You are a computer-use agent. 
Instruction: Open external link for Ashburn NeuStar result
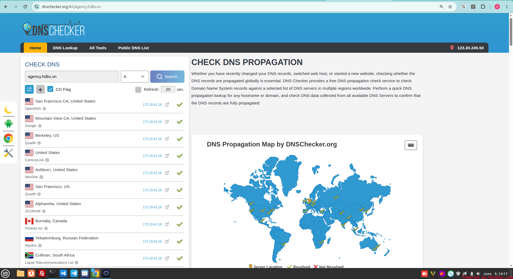[167, 173]
